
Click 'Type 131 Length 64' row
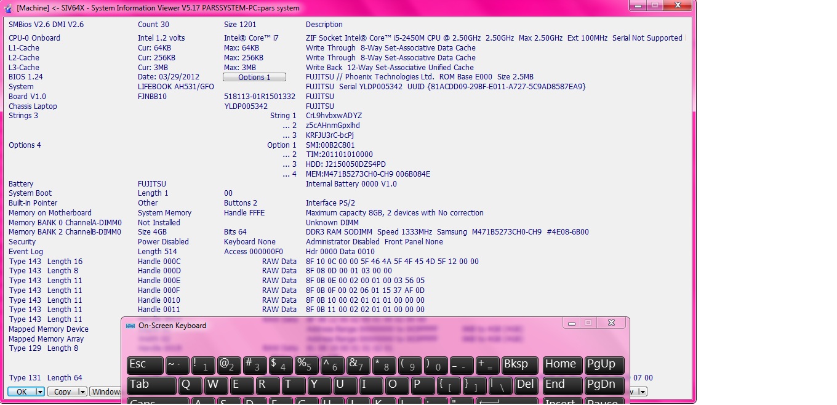point(46,378)
